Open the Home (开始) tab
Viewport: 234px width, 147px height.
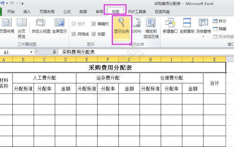click(11, 11)
